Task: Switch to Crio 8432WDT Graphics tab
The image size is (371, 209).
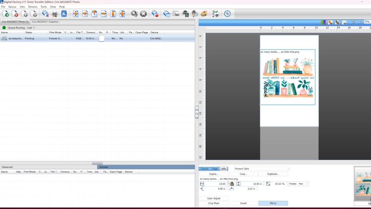Action: coord(45,22)
